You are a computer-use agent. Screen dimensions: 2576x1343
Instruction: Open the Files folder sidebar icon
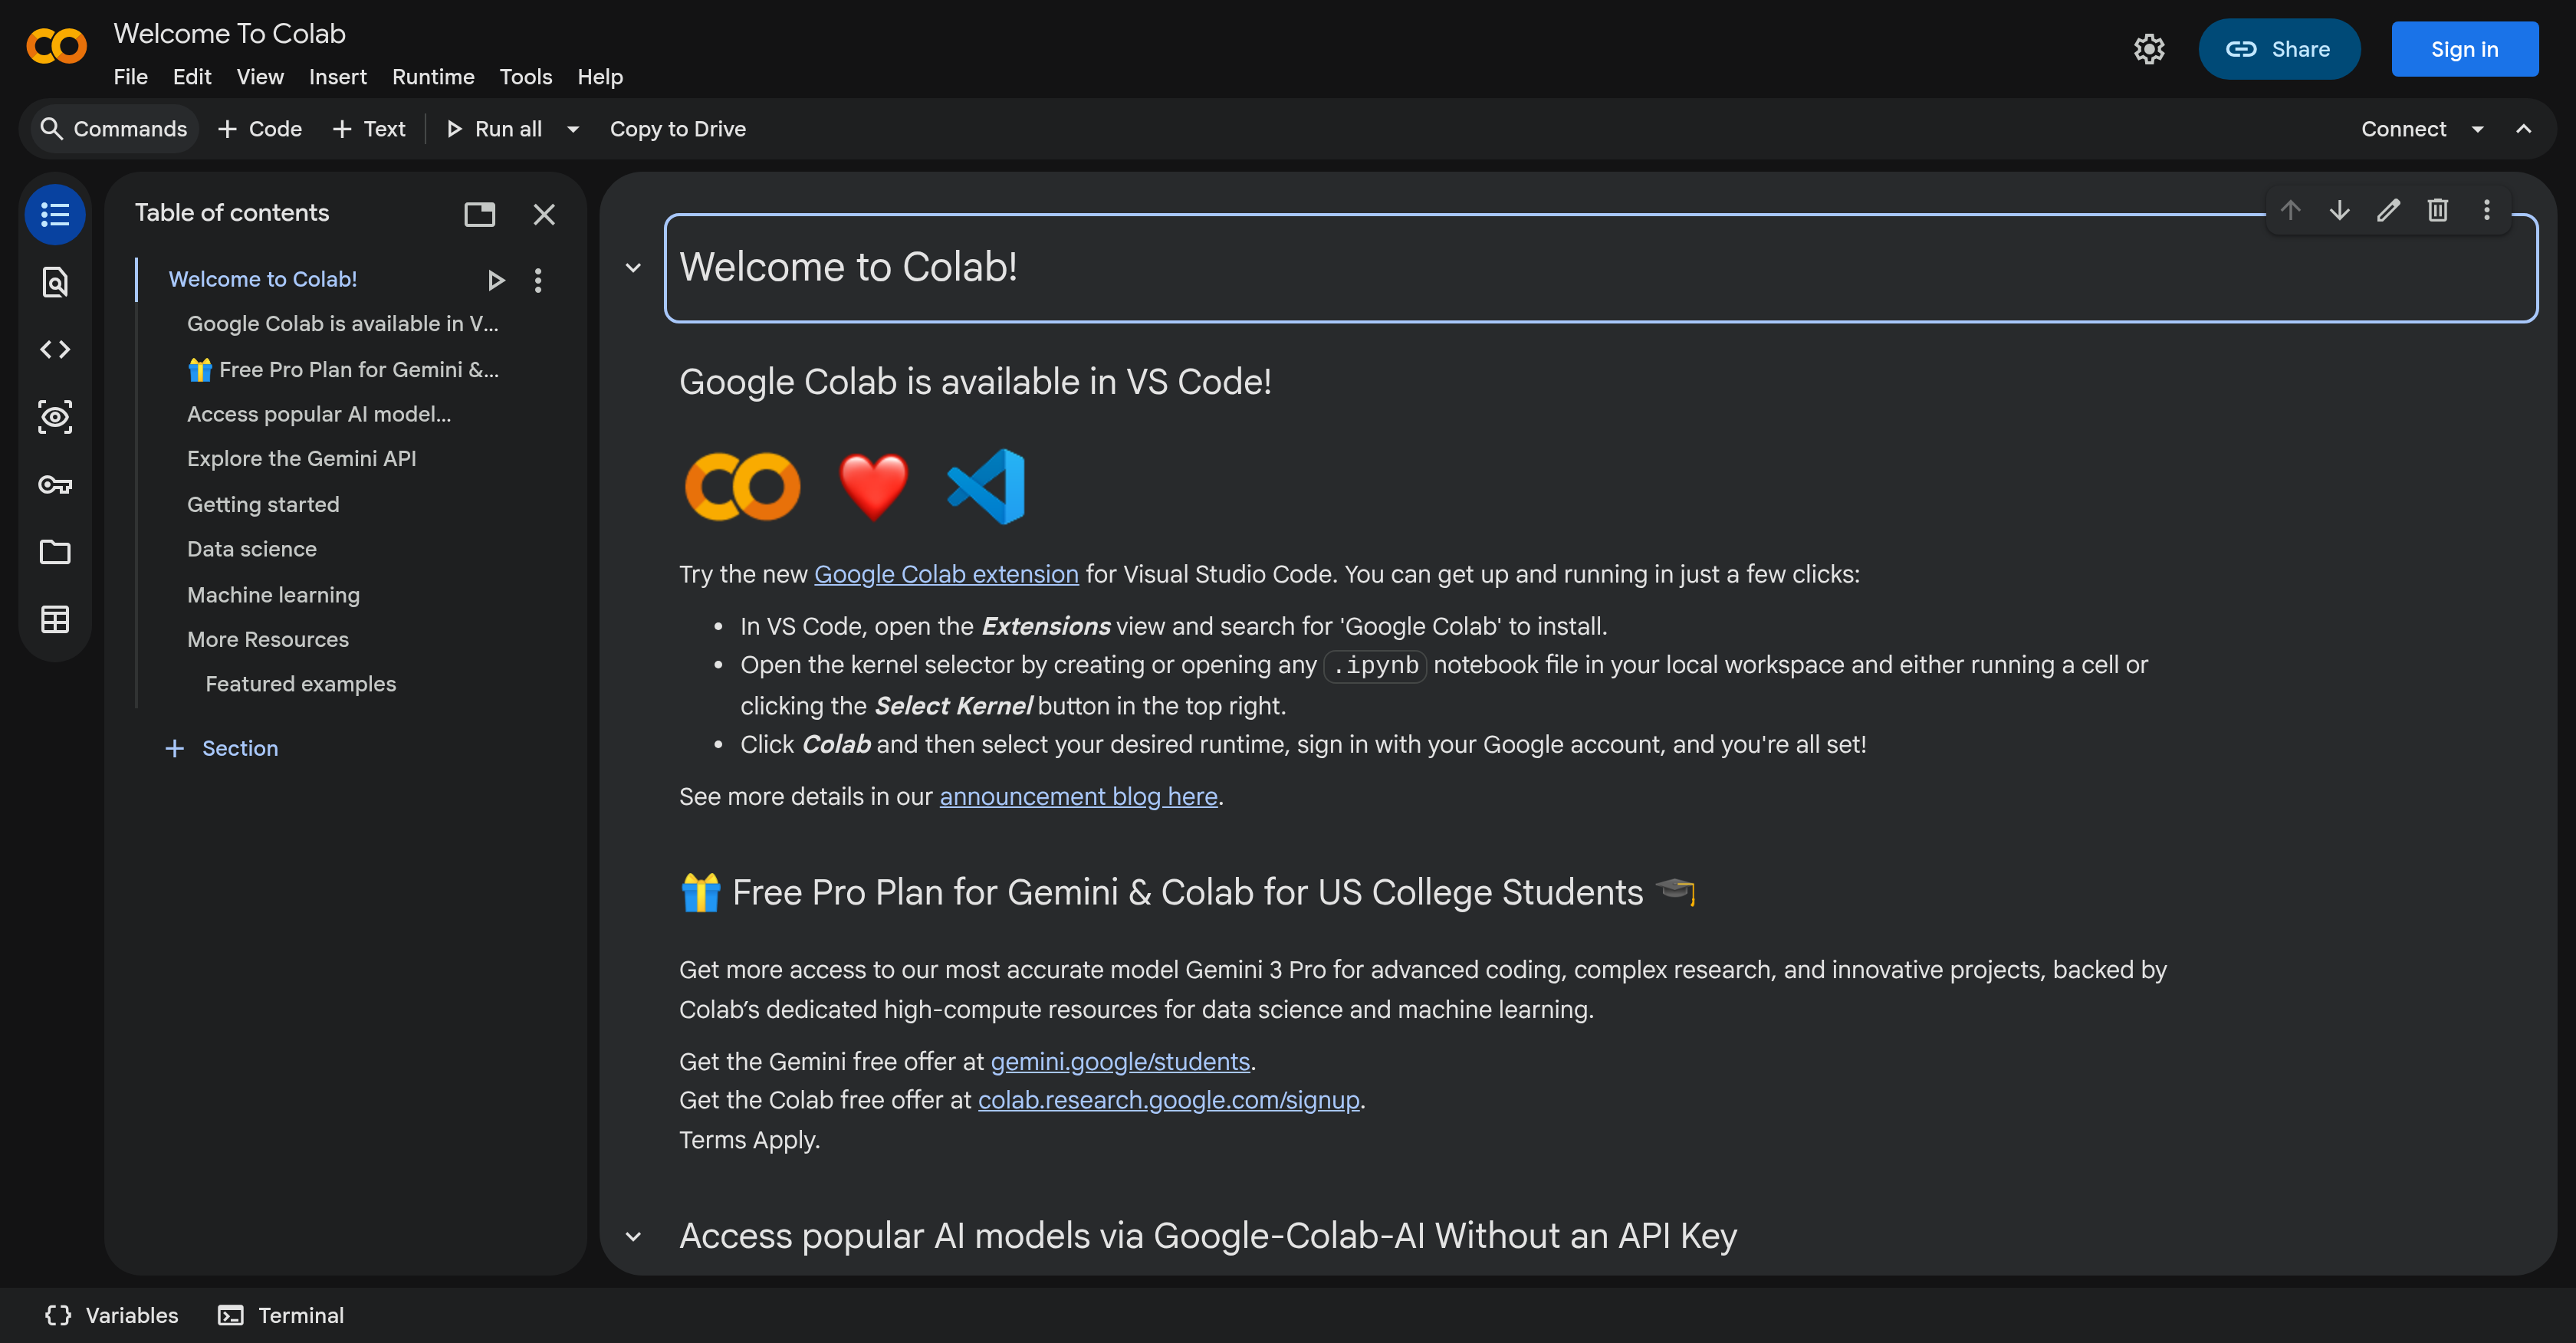[55, 552]
